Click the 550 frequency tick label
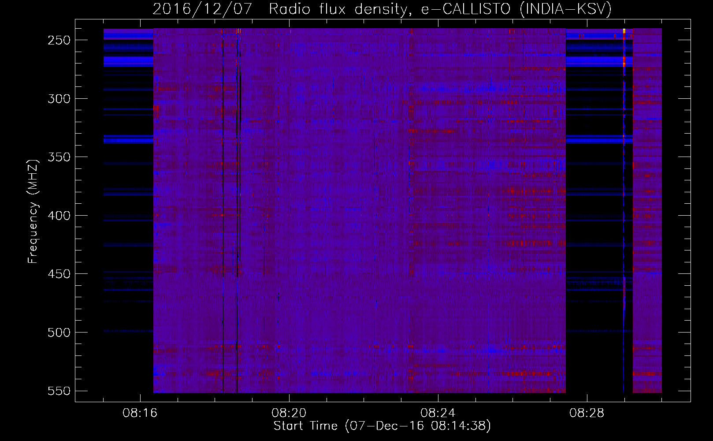The image size is (713, 441). pyautogui.click(x=59, y=391)
